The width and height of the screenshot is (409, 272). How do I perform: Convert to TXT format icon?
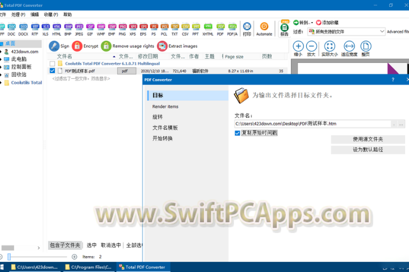tap(175, 29)
